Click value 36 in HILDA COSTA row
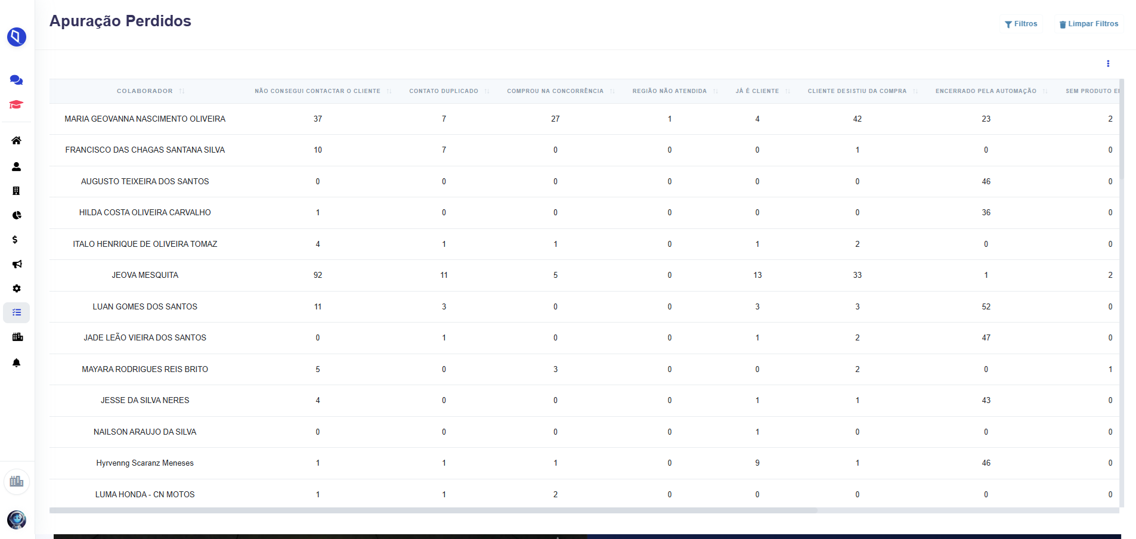Screen dimensions: 1136x539 click(x=986, y=213)
